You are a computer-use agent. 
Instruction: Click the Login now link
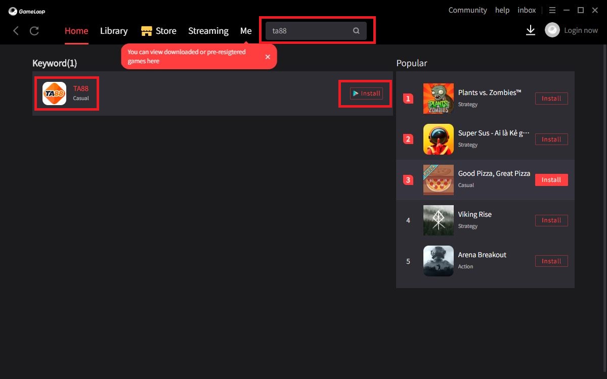tap(581, 30)
